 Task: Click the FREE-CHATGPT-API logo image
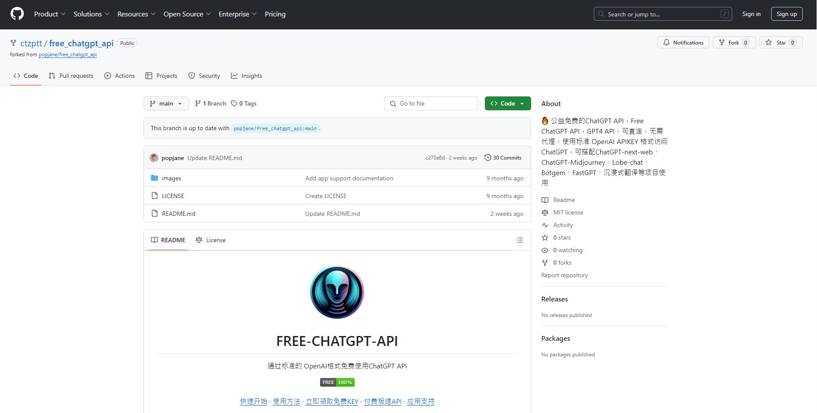pos(337,292)
